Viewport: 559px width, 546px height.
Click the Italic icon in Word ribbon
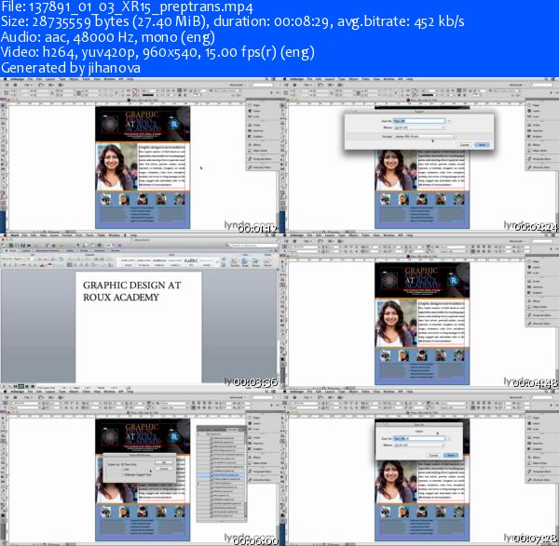(9, 265)
